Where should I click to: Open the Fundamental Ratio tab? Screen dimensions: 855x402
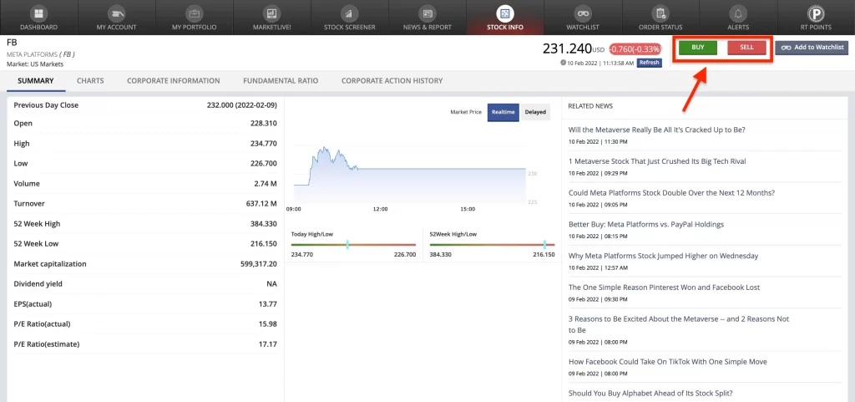tap(281, 81)
